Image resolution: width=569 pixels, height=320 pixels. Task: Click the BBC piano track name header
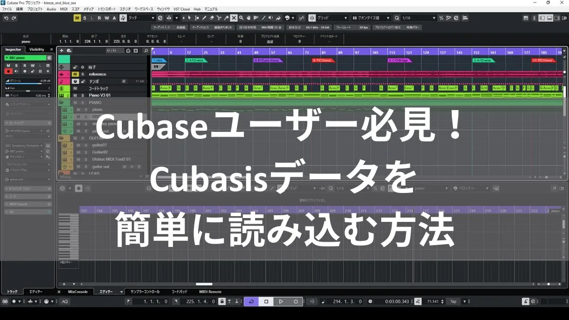click(26, 58)
